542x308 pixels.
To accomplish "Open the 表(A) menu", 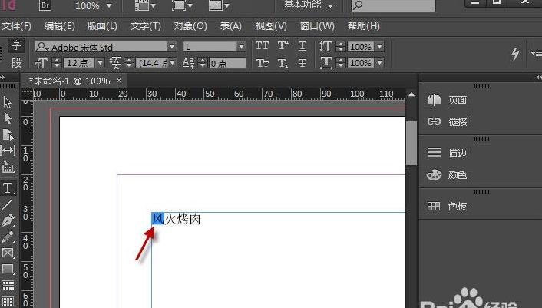I will (231, 26).
